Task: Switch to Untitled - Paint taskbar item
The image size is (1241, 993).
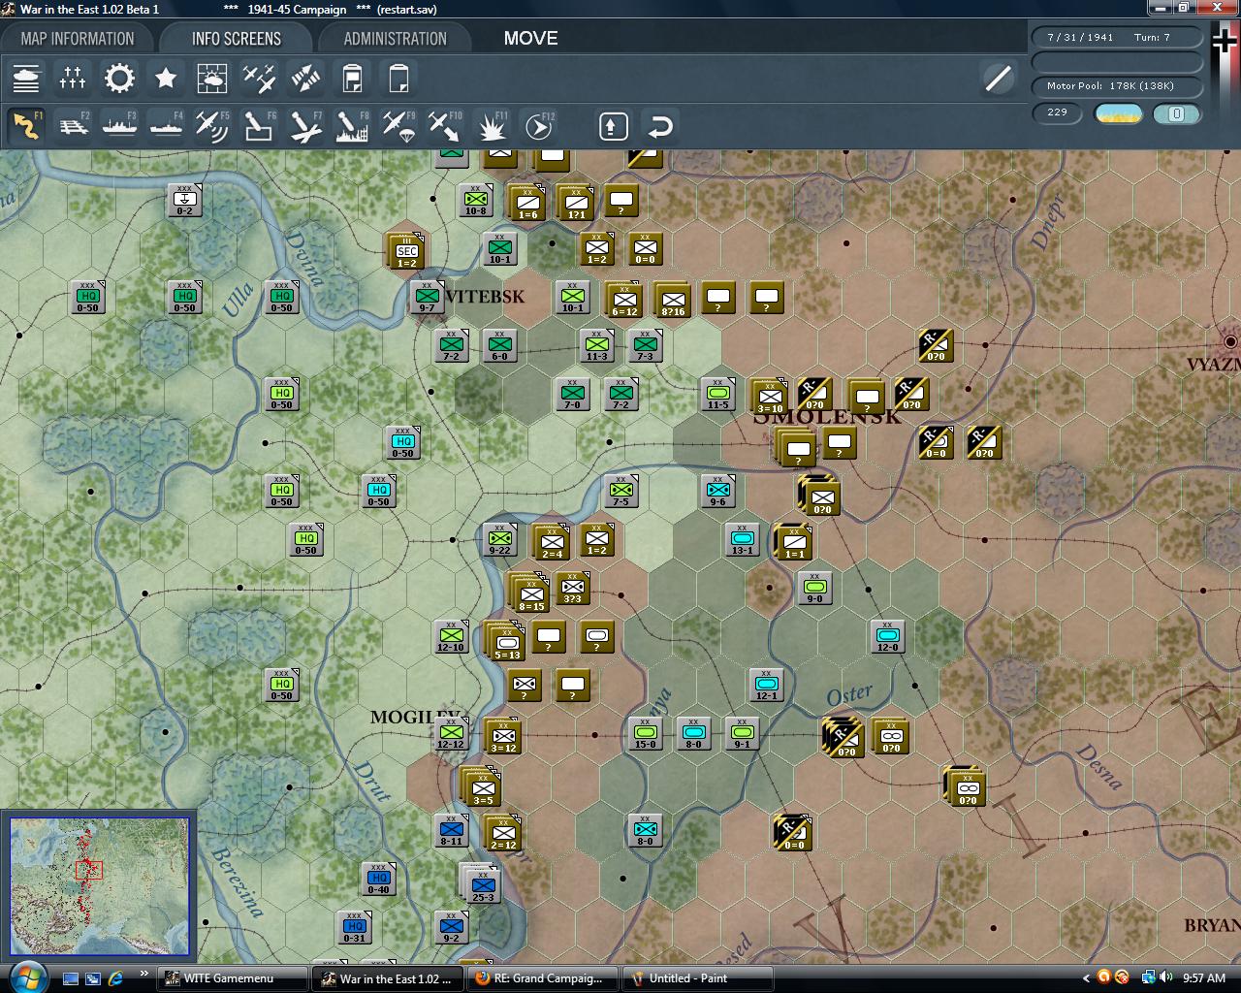Action: (x=698, y=978)
